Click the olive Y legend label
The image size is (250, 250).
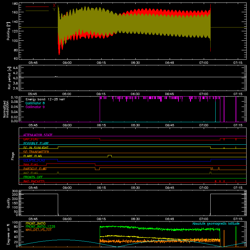(x=54, y=10)
